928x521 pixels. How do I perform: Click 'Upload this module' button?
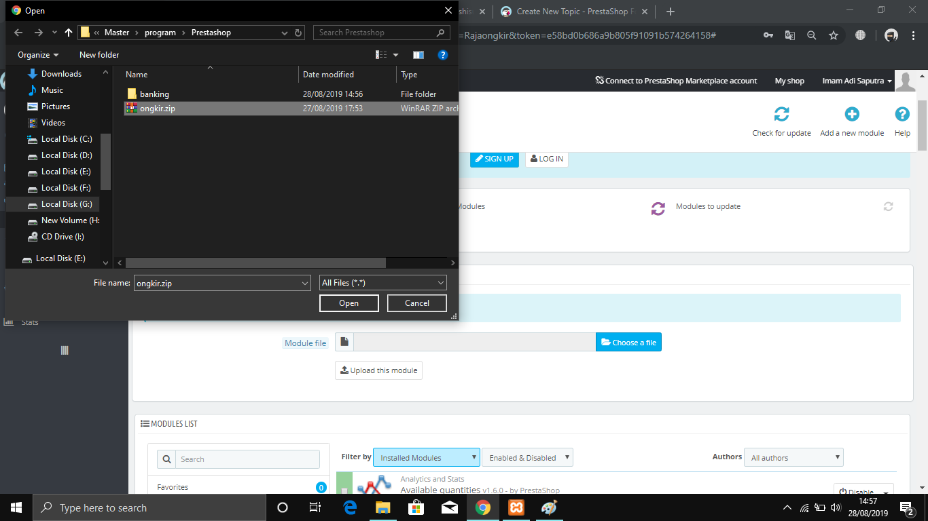(x=378, y=370)
